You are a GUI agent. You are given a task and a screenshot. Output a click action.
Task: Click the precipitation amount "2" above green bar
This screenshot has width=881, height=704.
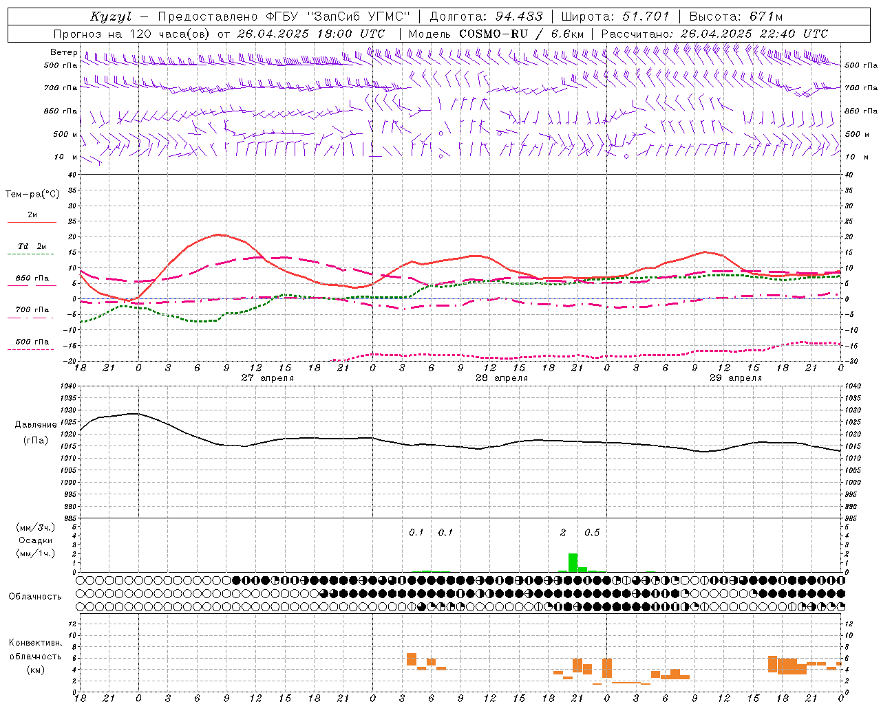pyautogui.click(x=563, y=532)
